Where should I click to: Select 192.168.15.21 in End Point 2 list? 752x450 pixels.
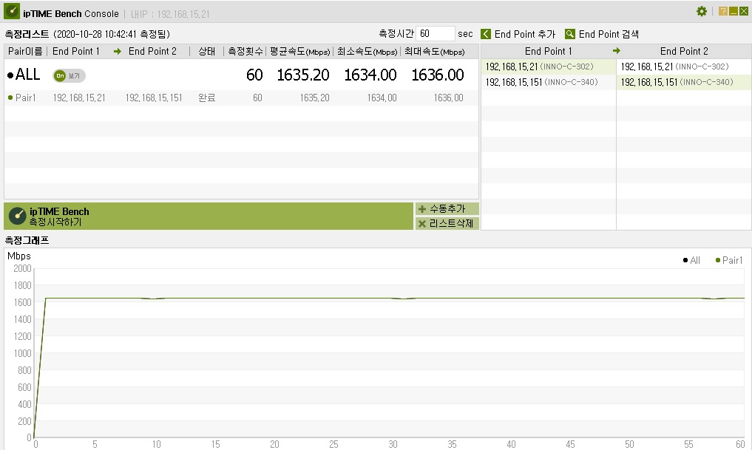(x=684, y=67)
